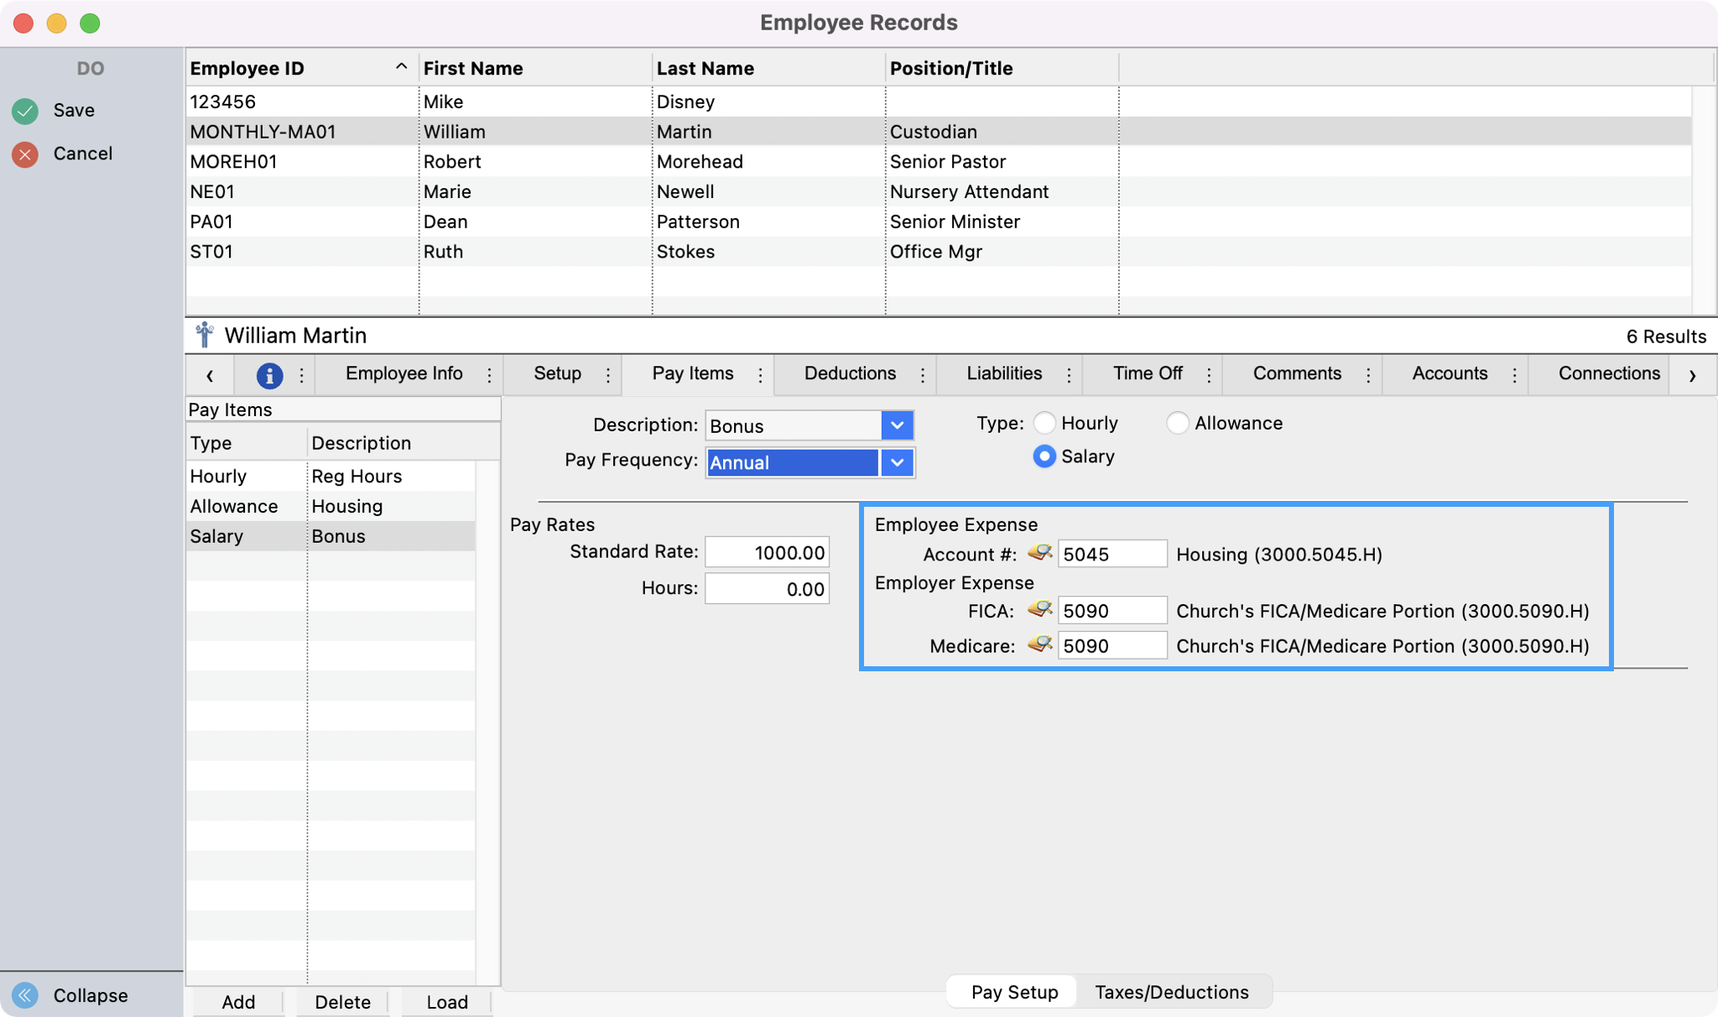Viewport: 1718px width, 1017px height.
Task: Click the Add pay item button
Action: [x=238, y=1002]
